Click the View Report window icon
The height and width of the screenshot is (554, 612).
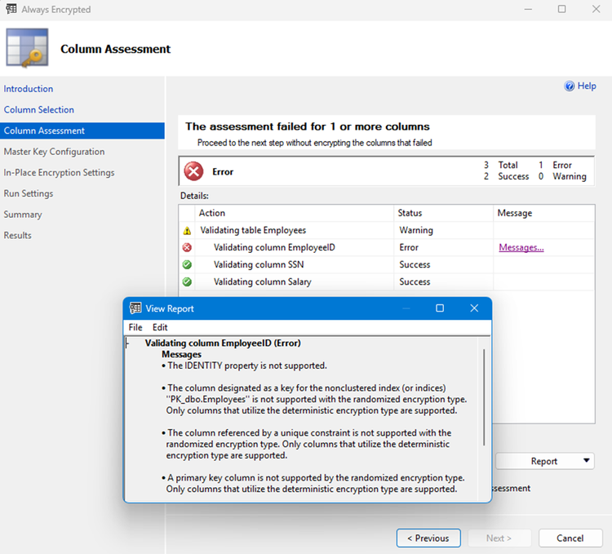[135, 308]
